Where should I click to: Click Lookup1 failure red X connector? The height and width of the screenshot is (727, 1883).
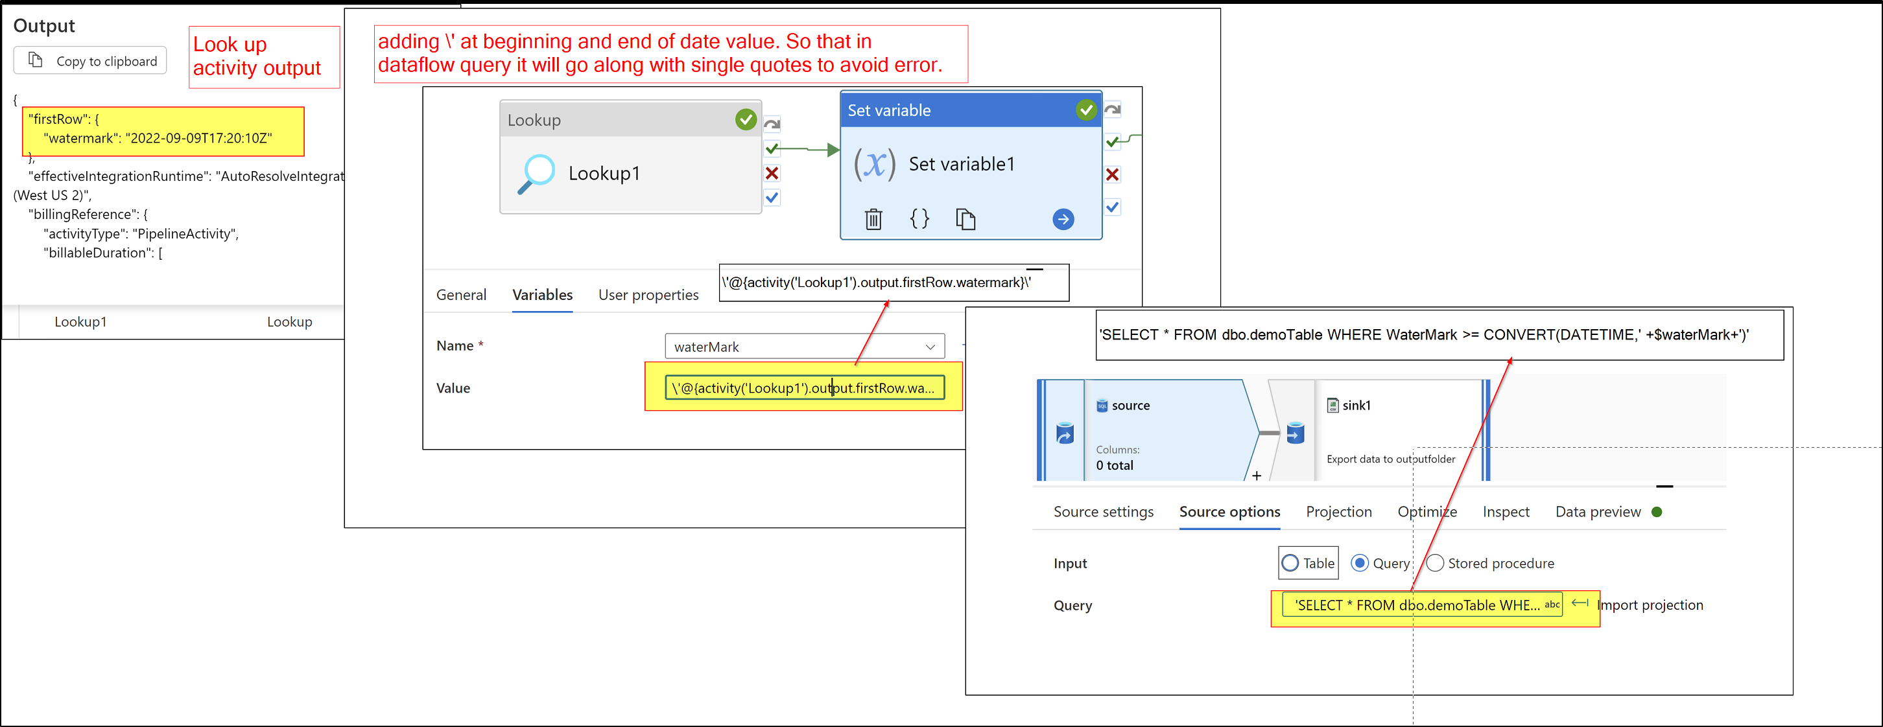[772, 173]
